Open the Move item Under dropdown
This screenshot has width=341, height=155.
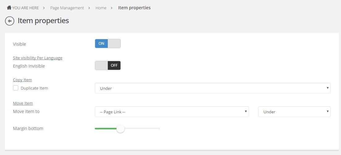[x=294, y=112]
